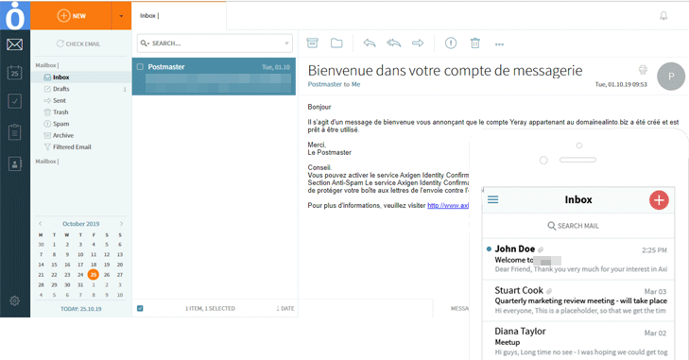Click the email subject Bienvenue dans votre compte
Image resolution: width=689 pixels, height=360 pixels.
coord(445,70)
